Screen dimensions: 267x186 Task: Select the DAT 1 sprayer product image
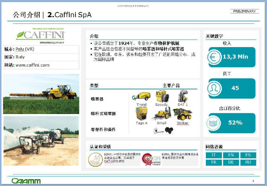pos(183,96)
